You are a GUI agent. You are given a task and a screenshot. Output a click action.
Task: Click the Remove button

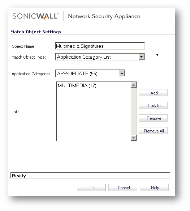pos(153,118)
